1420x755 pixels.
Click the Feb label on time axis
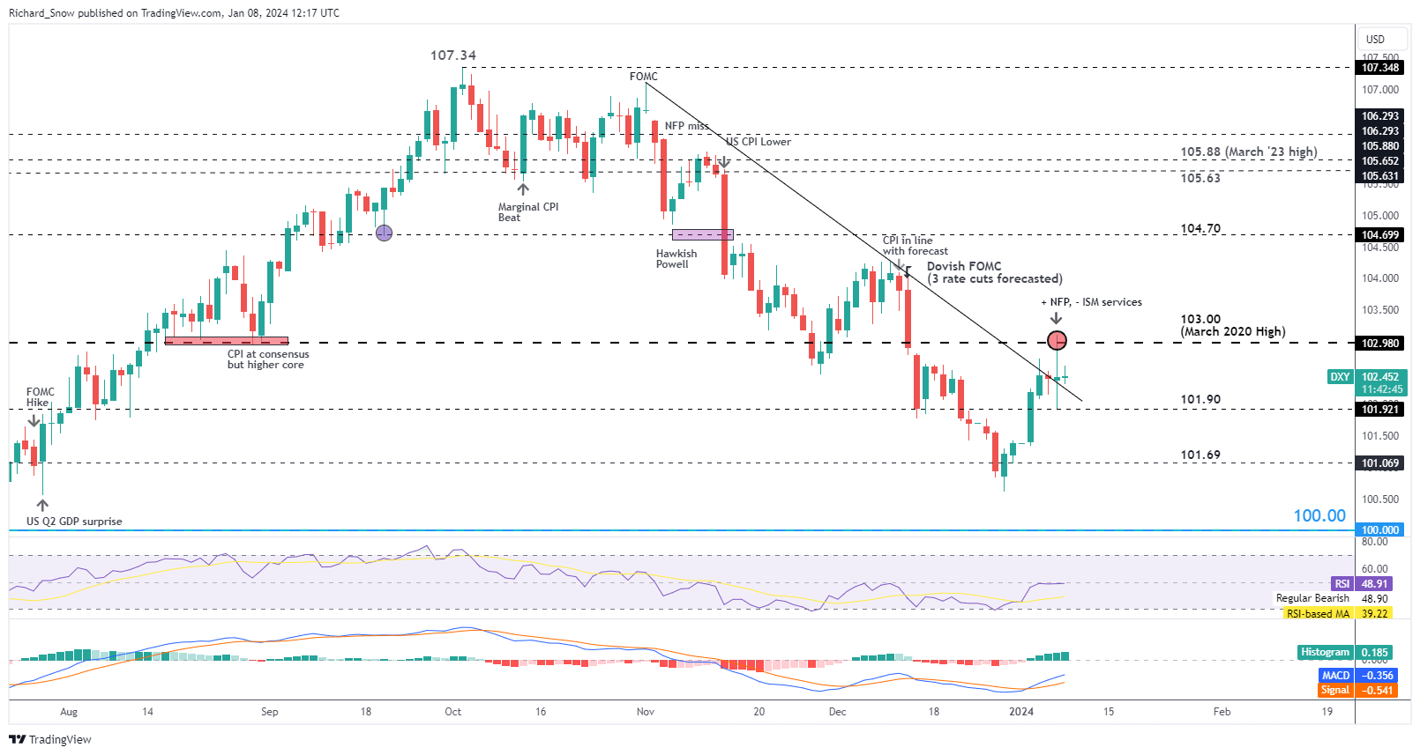click(x=1222, y=712)
